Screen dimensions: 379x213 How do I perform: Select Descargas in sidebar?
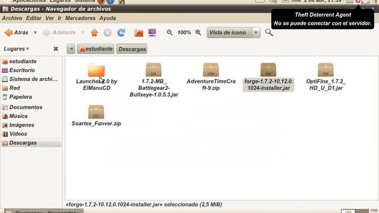tap(31, 143)
